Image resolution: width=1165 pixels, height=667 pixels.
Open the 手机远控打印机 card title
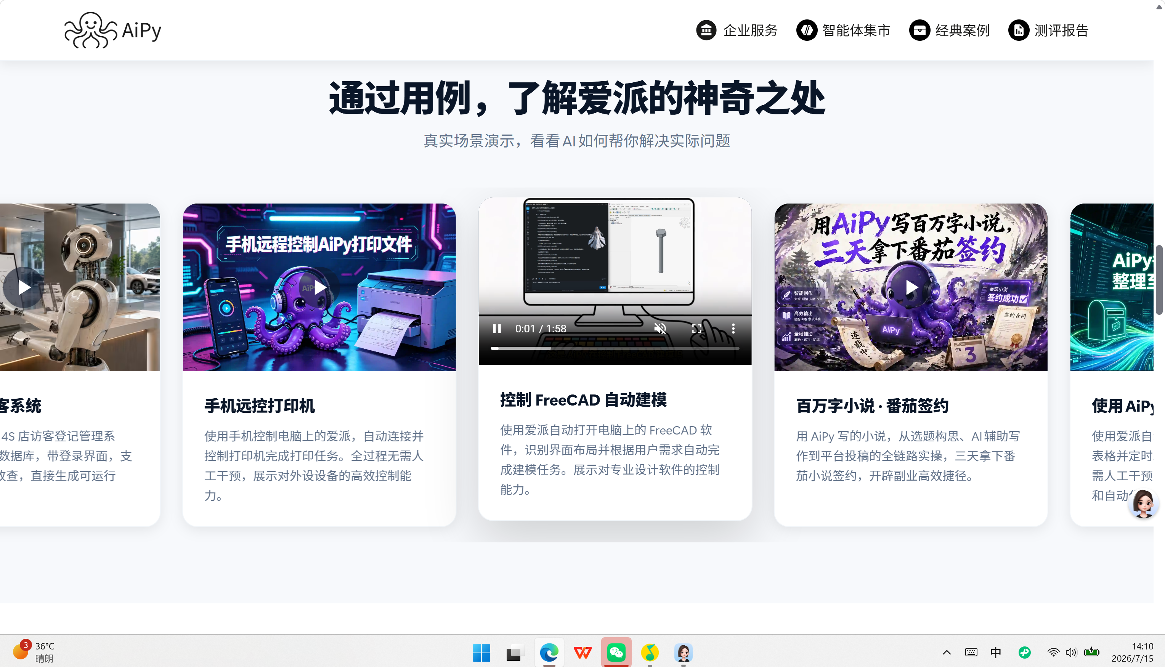click(x=259, y=406)
